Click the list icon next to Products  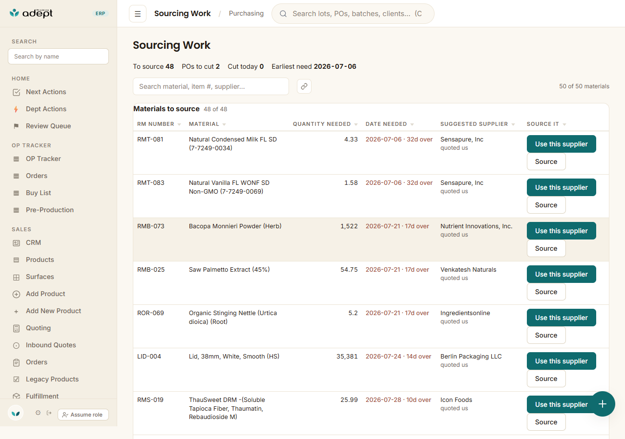coord(16,260)
